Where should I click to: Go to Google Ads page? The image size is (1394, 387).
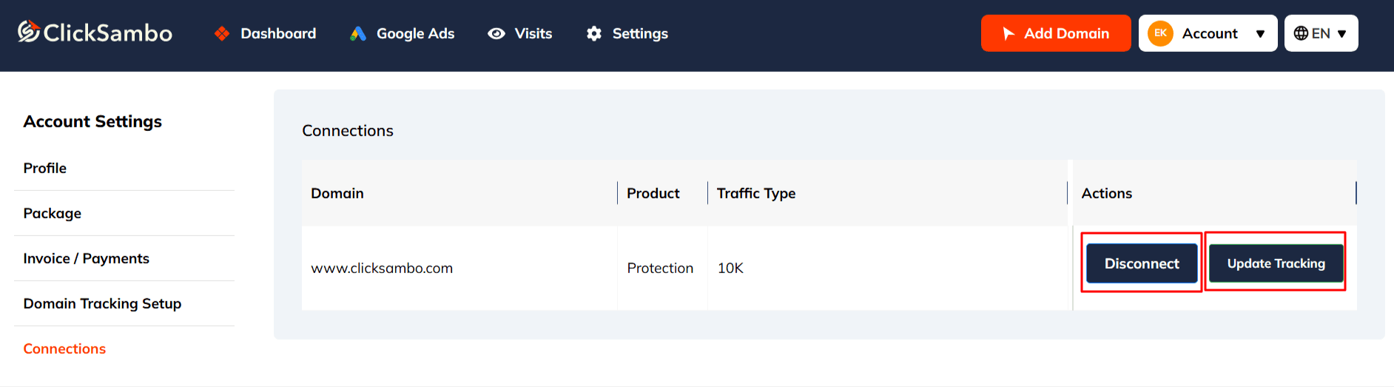coord(415,33)
